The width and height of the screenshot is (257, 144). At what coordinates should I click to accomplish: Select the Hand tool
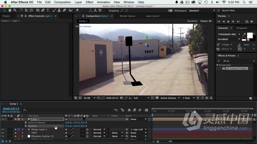(10, 10)
